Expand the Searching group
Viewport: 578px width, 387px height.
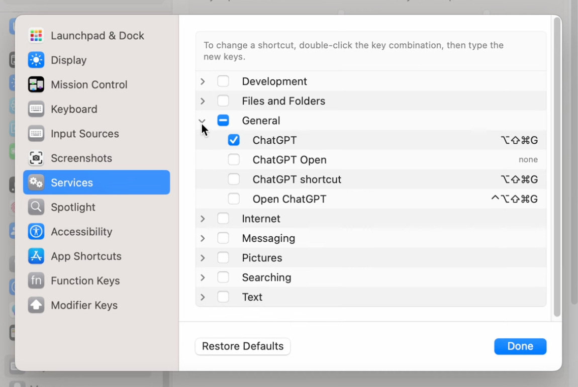click(x=203, y=277)
